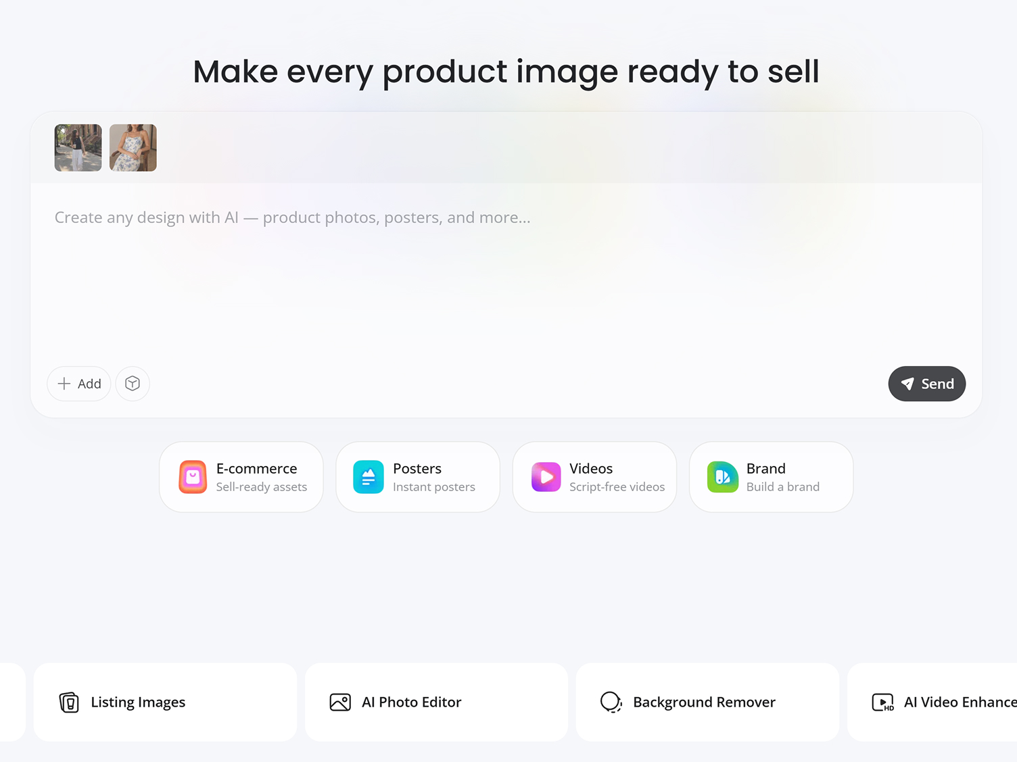Open the floral dress photo thumbnail
This screenshot has height=762, width=1017.
133,148
